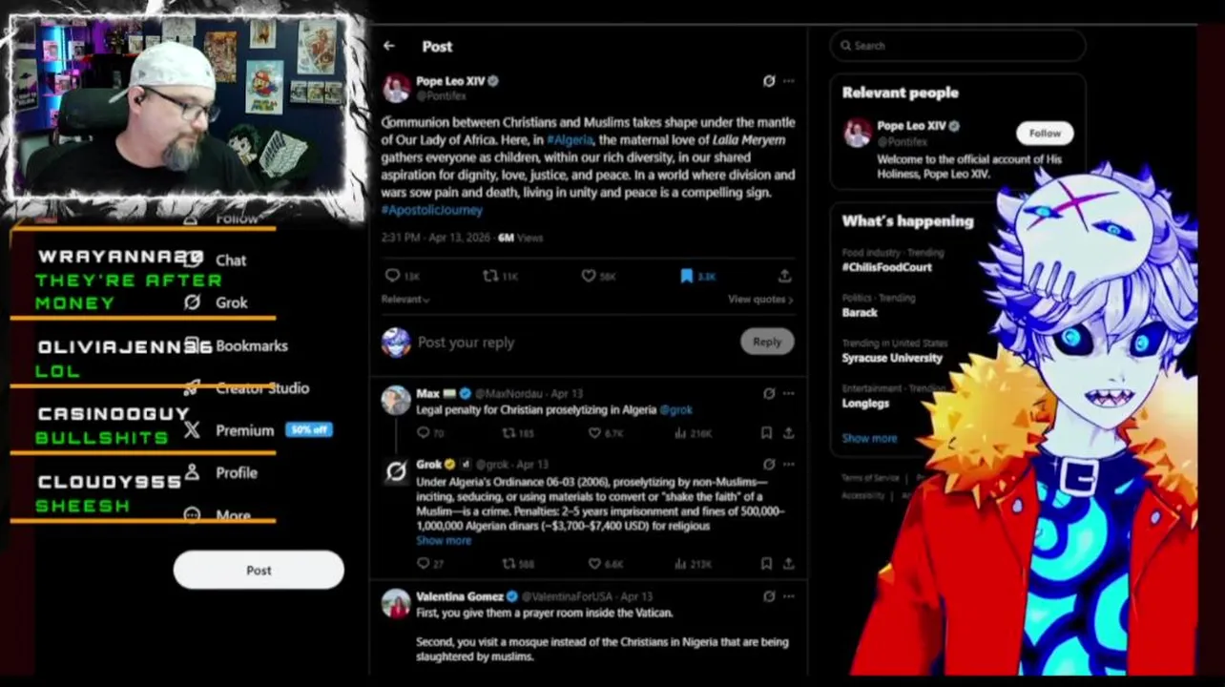Open Profile in the sidebar
1225x687 pixels.
pos(236,472)
